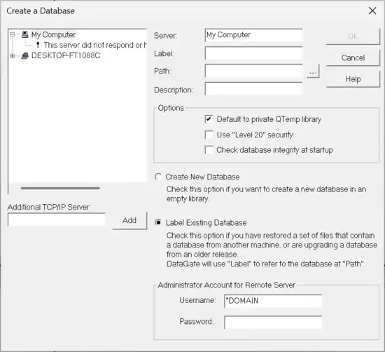Expand the DESKTOP-FT1088C tree node
This screenshot has height=352, width=385.
coord(13,56)
